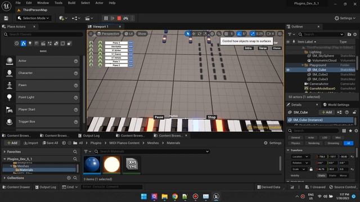Screen dimensions: 360x202
Task: Toggle the uniform Scale lock
Action: pyautogui.click(x=311, y=169)
